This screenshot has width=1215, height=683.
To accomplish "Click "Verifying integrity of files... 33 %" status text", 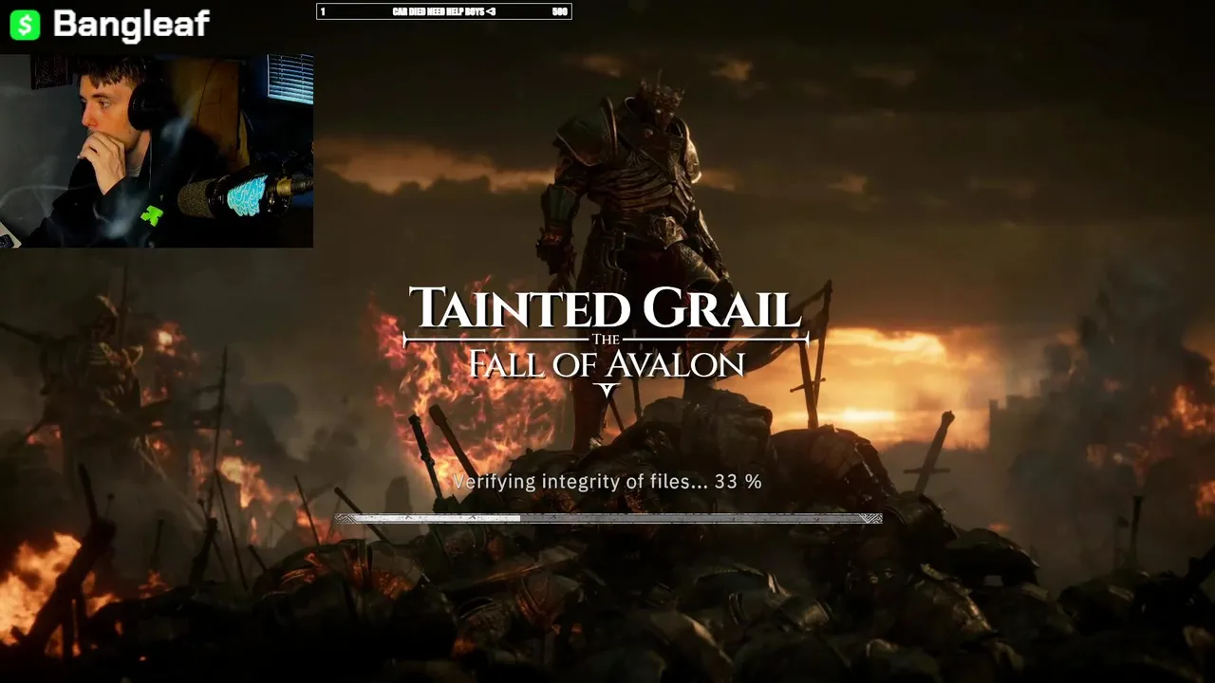I will tap(607, 482).
